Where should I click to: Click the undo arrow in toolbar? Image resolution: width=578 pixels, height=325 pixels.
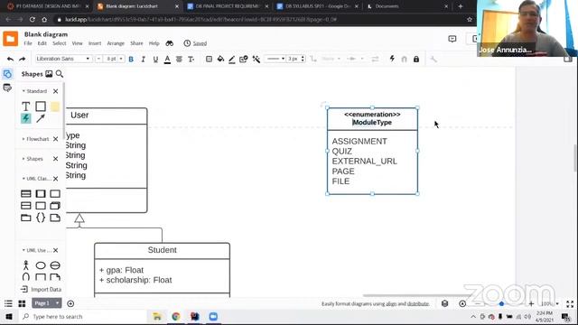[x=10, y=59]
